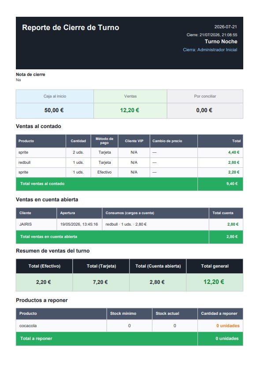Select the Cliente VIP column header

(134, 141)
